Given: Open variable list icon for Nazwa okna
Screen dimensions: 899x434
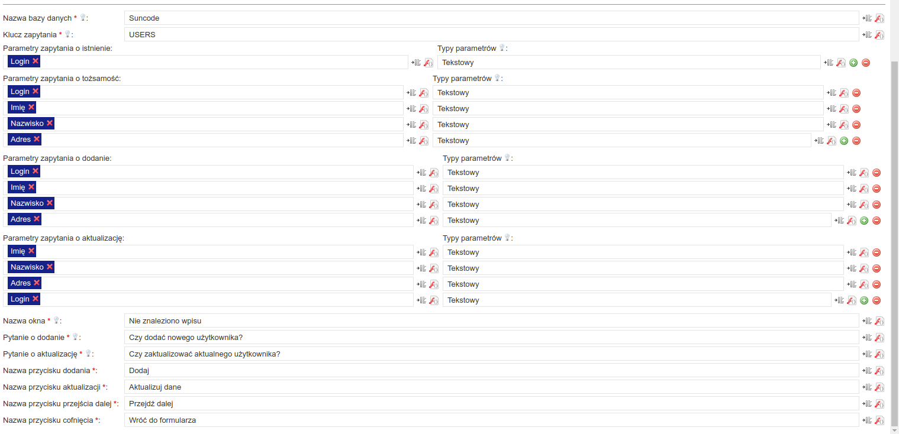Looking at the screenshot, I should pos(867,321).
